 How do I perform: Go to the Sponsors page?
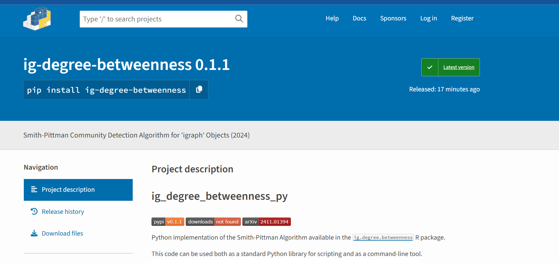pyautogui.click(x=393, y=18)
